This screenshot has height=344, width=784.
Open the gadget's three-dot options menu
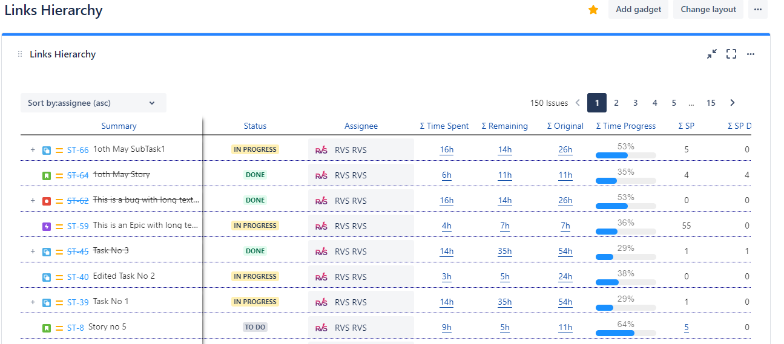pyautogui.click(x=751, y=54)
